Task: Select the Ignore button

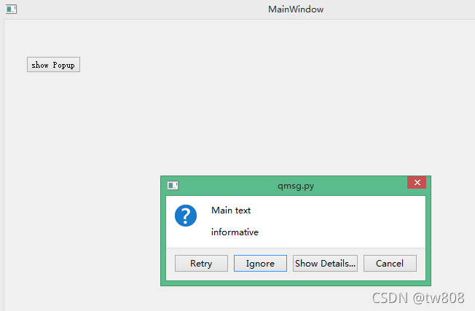Action: [x=260, y=263]
